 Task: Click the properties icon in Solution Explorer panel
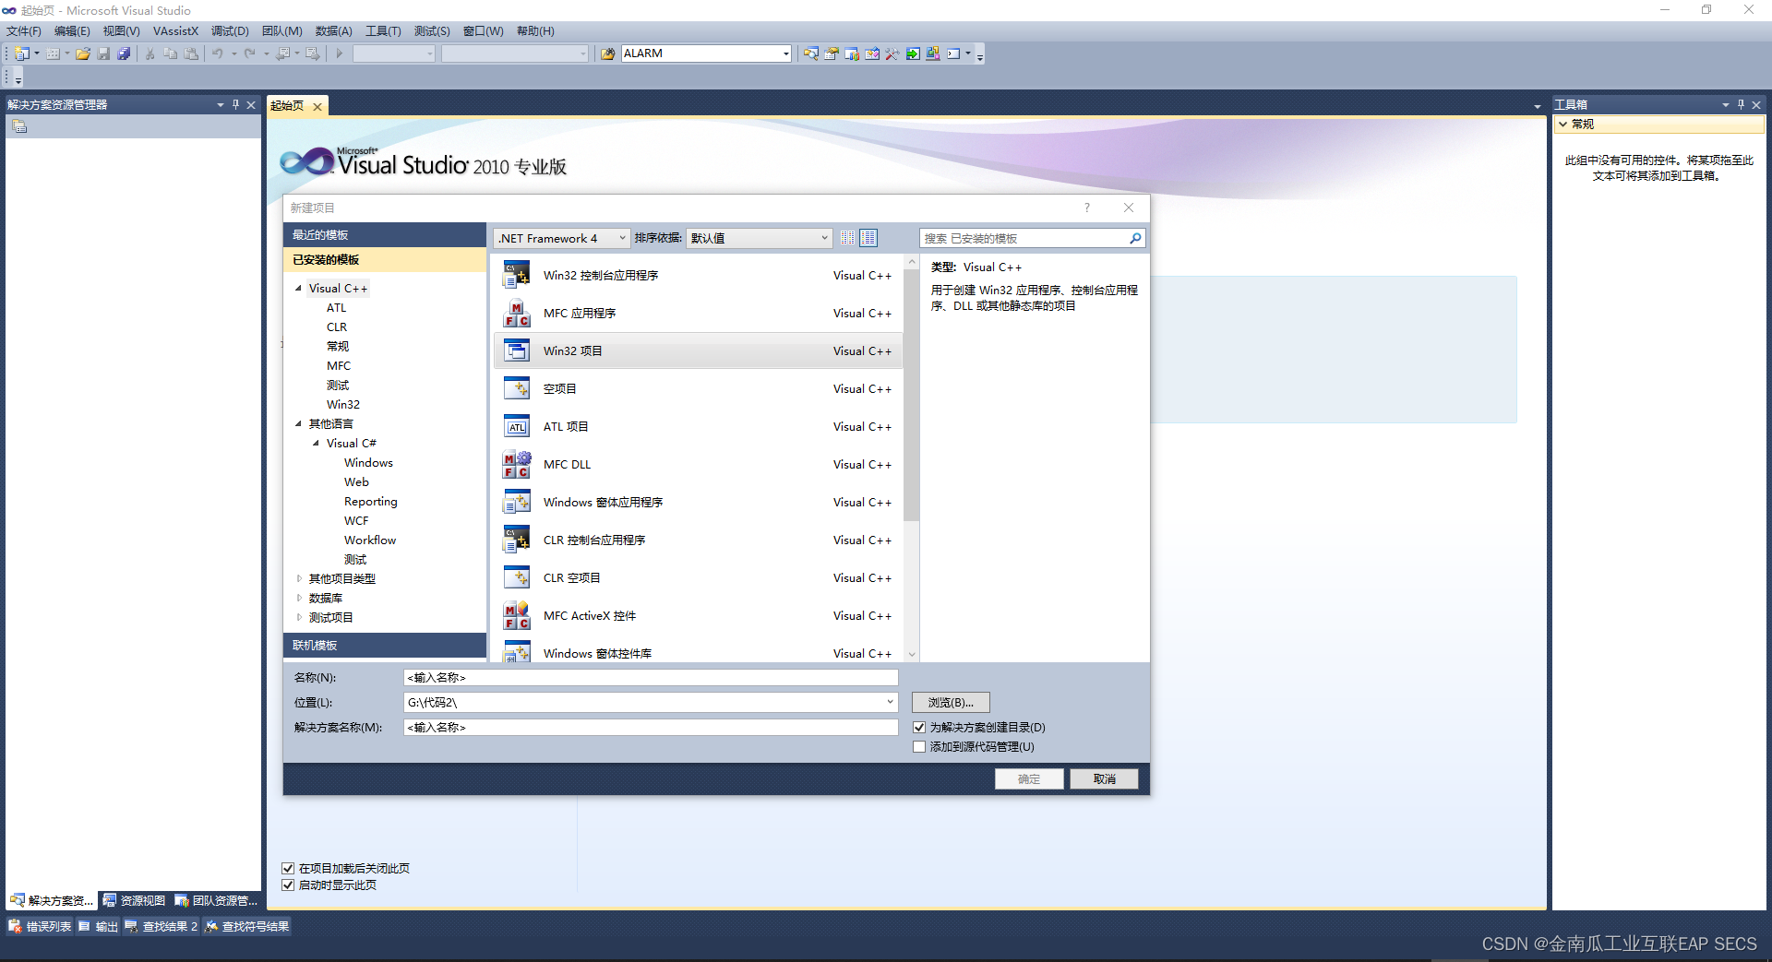(19, 126)
